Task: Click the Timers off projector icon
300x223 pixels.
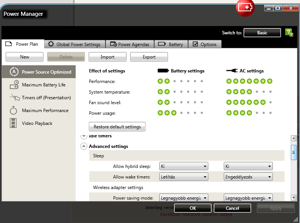Action: [15, 97]
